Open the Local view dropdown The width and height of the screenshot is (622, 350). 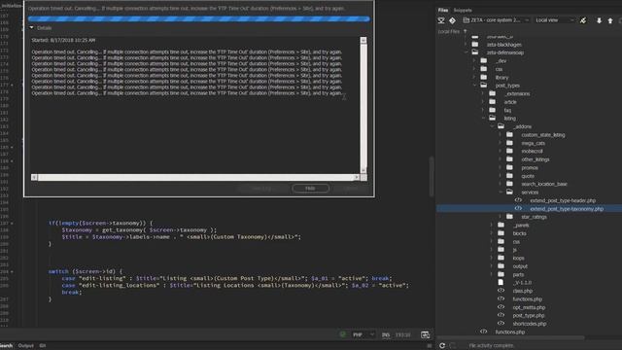click(x=554, y=20)
